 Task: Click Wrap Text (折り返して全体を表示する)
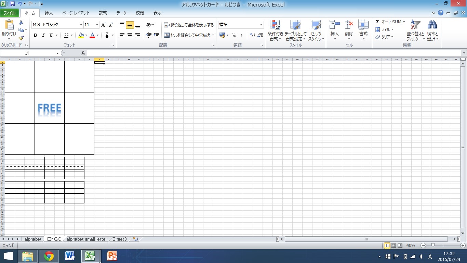189,25
